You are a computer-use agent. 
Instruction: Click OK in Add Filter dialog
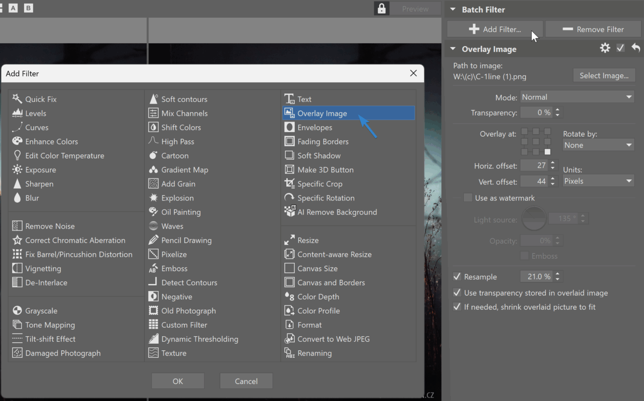(x=178, y=381)
